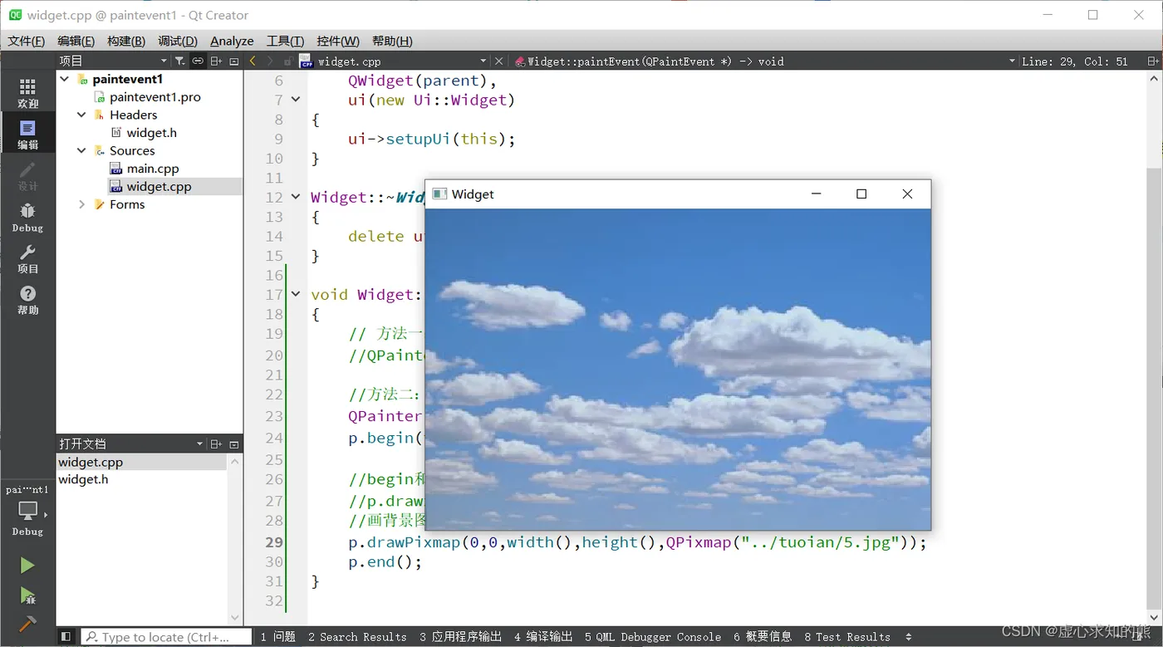
Task: Open the widget.cpp file dropdown
Action: [483, 61]
